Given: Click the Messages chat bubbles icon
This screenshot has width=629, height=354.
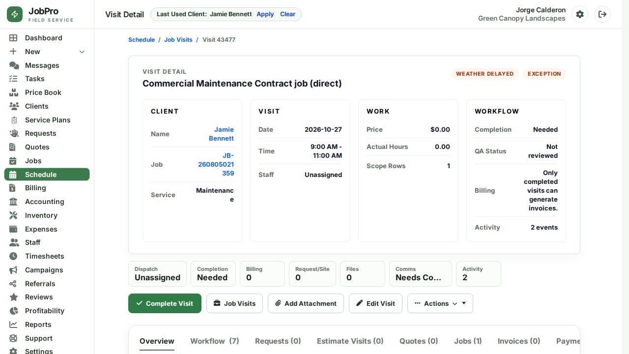Looking at the screenshot, I should click(x=14, y=65).
